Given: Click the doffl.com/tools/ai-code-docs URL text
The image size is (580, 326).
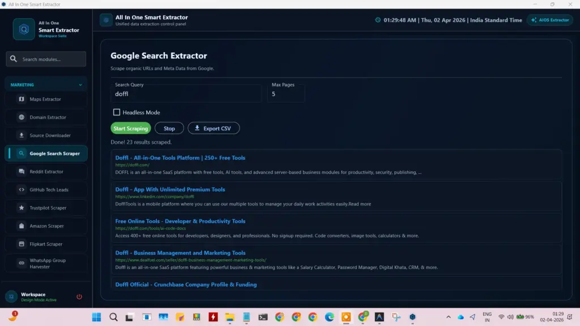Looking at the screenshot, I should coord(150,229).
